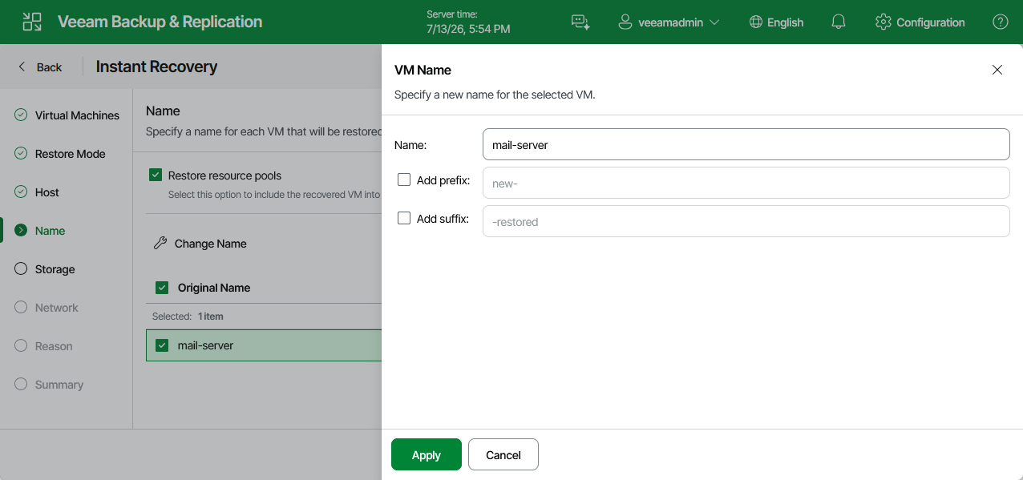
Task: Click the 'Selected: 1 item' status text
Action: [x=188, y=317]
